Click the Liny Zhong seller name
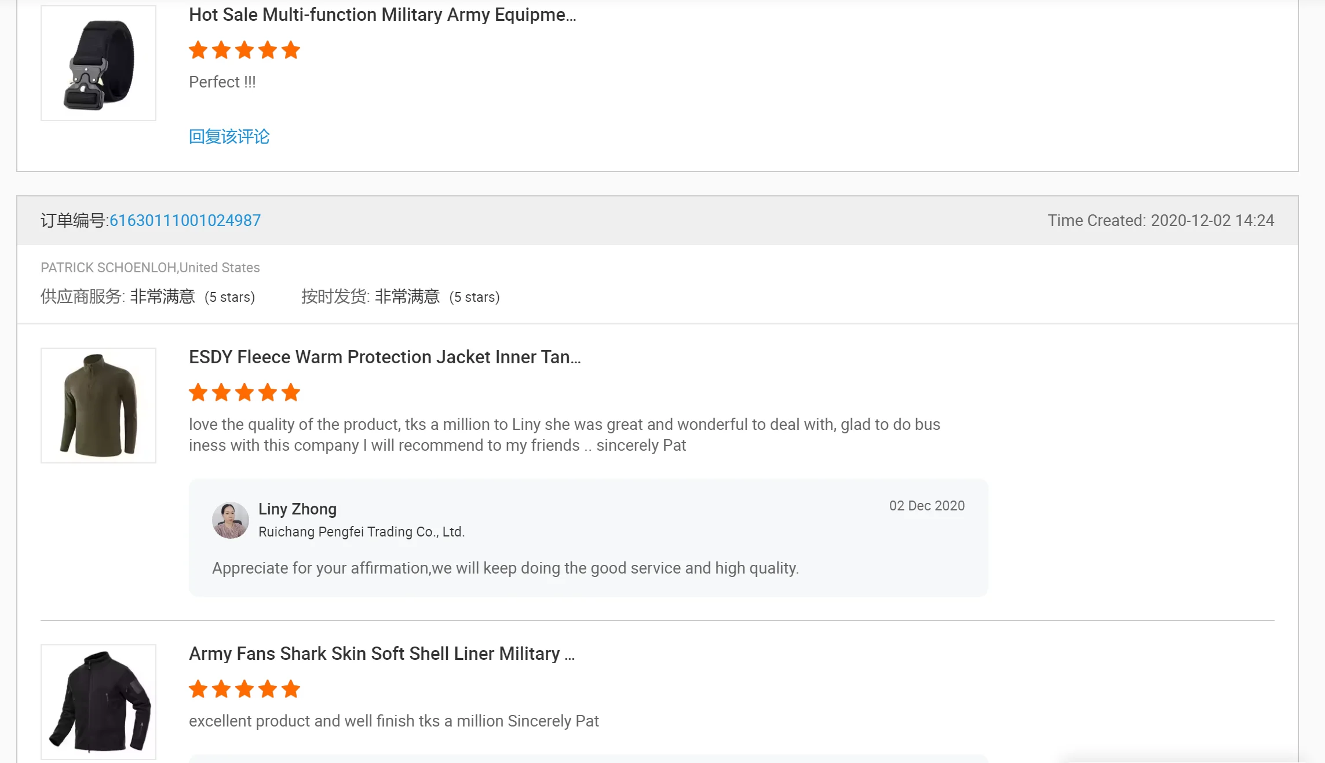Image resolution: width=1325 pixels, height=763 pixels. pyautogui.click(x=297, y=509)
